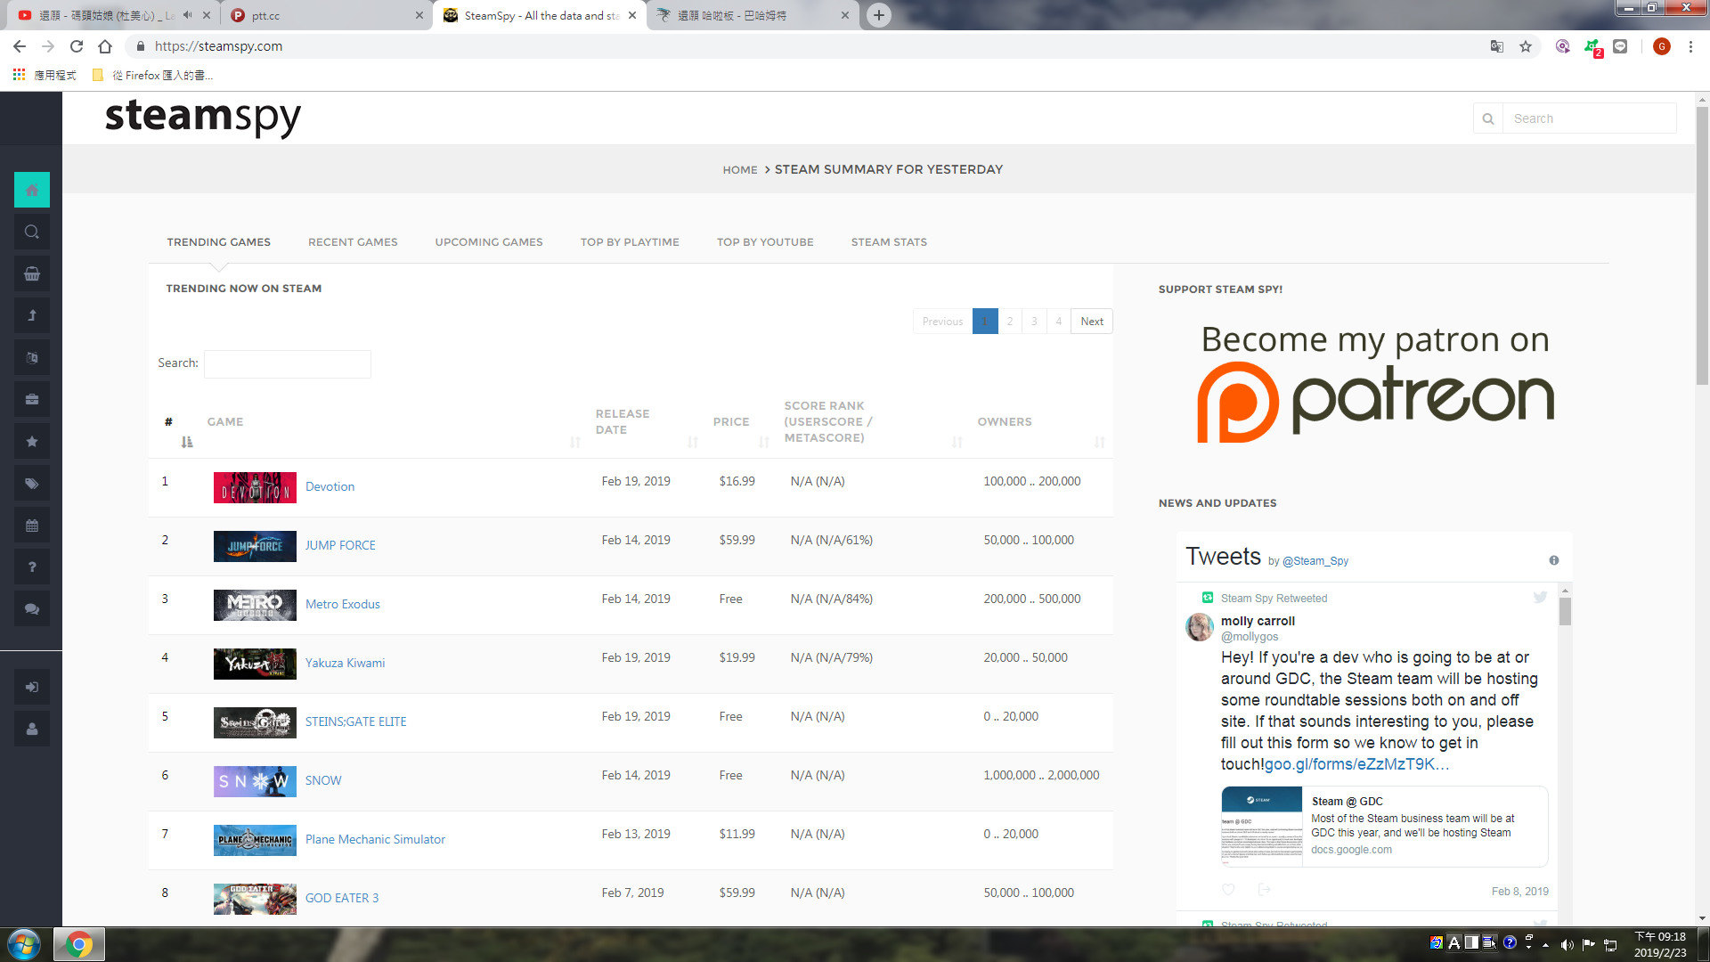Go to page 2 in pagination
1710x962 pixels.
tap(1010, 322)
